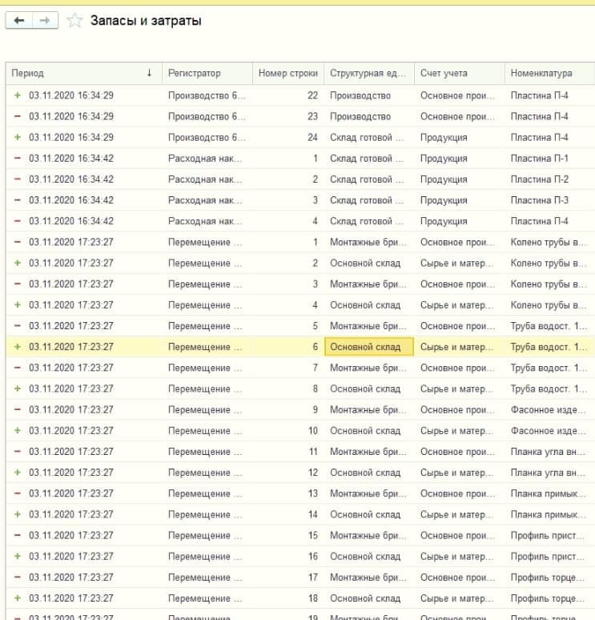Select period 03.11.2020 16:34:29 in row 22
The image size is (595, 620).
[x=71, y=95]
